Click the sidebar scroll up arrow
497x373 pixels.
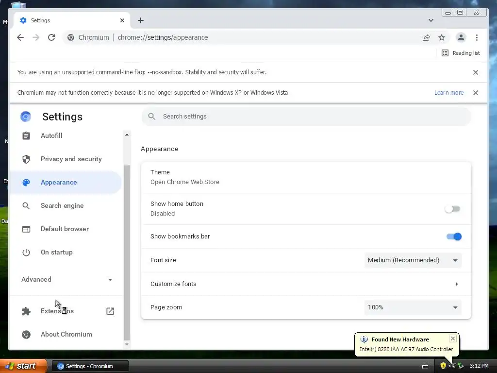tap(127, 135)
